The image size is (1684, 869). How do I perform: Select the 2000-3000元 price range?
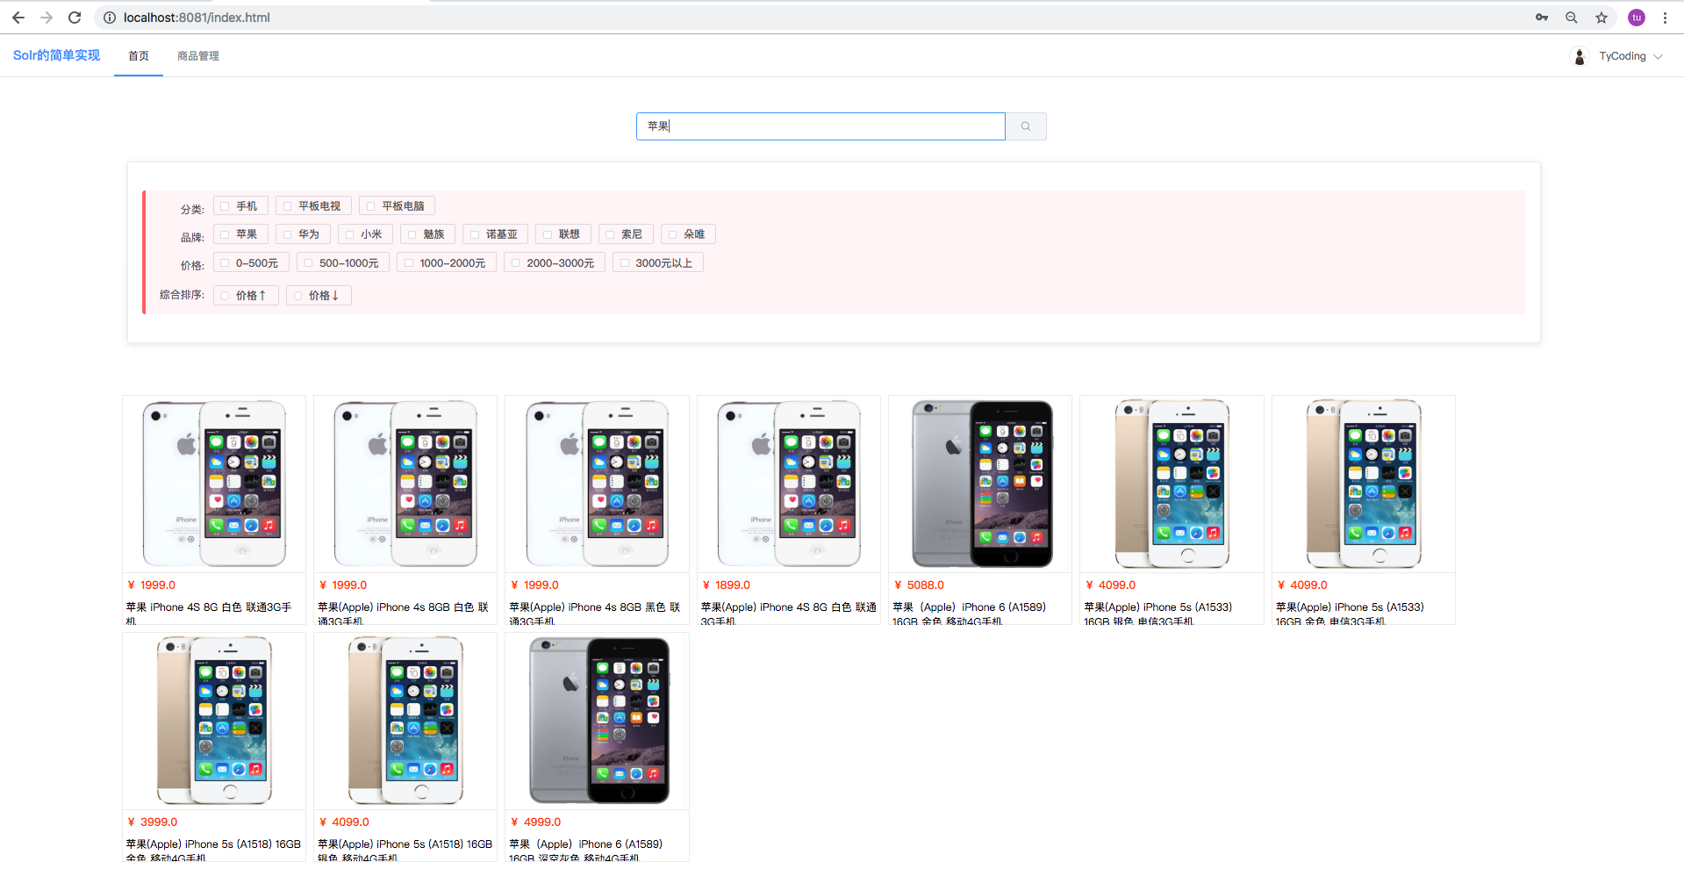pos(555,263)
